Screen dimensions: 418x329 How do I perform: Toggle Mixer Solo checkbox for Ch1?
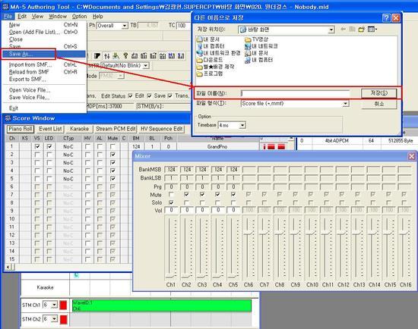(171, 202)
